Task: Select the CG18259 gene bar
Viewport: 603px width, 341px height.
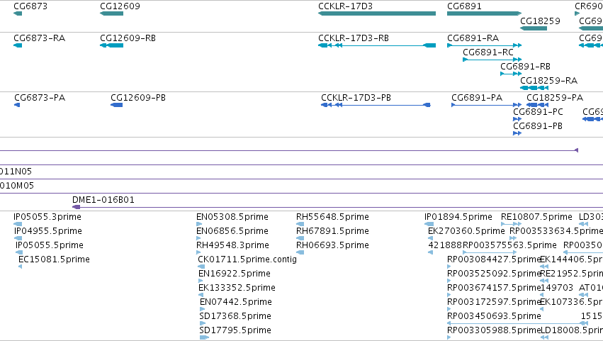Action: pos(534,28)
